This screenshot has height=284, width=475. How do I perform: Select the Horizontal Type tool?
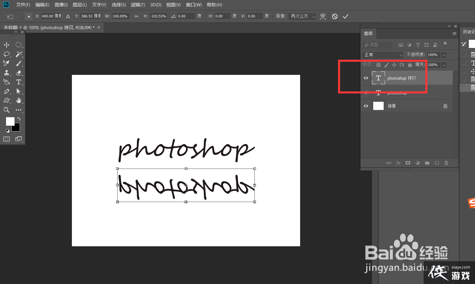[x=19, y=82]
